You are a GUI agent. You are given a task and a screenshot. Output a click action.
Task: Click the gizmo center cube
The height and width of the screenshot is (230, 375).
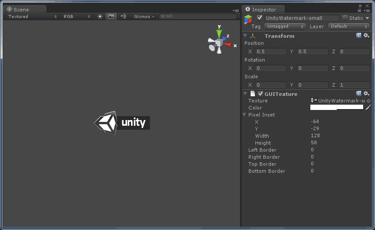pyautogui.click(x=219, y=43)
